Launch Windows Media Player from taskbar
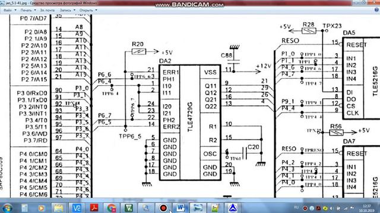The height and width of the screenshot is (213, 380). (41, 208)
